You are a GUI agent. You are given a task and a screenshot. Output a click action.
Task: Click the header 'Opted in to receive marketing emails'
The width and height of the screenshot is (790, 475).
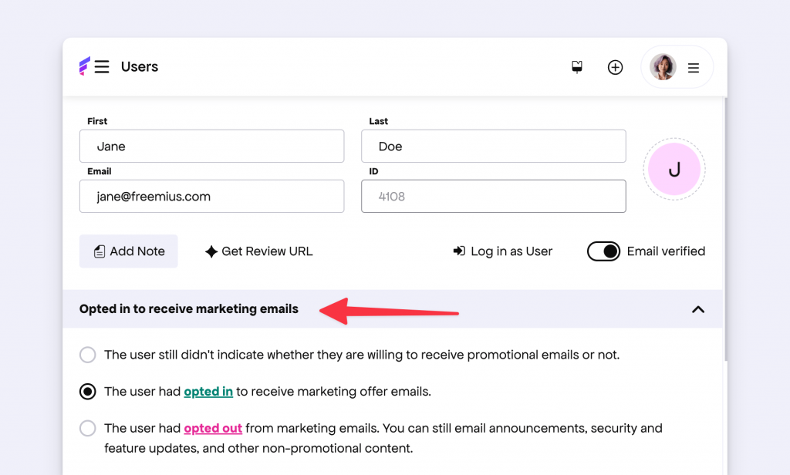pos(189,308)
